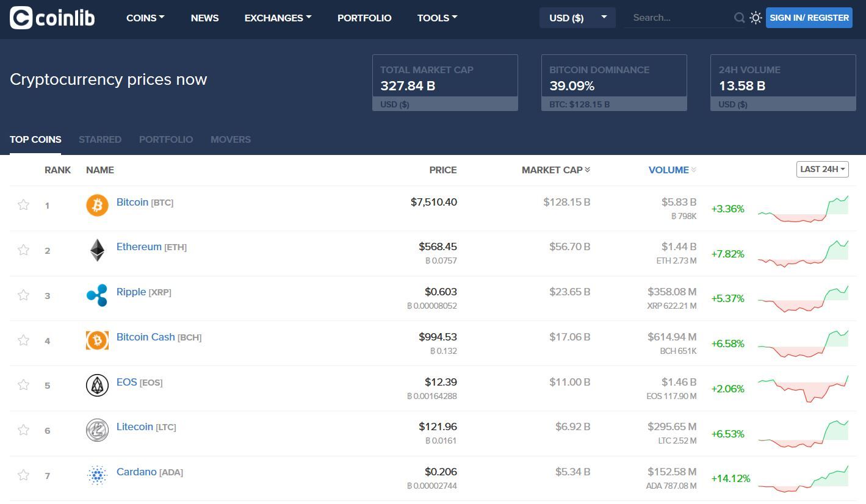Screen dimensions: 866x504
Task: Open the EXCHANGES dropdown menu
Action: click(278, 18)
